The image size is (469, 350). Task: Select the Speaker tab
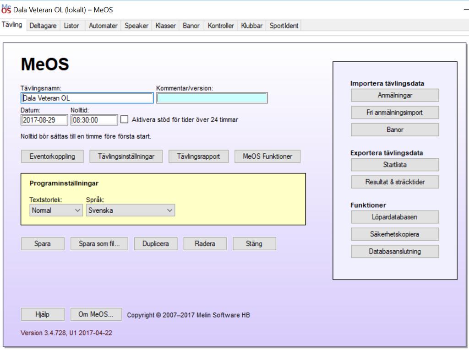coord(136,26)
